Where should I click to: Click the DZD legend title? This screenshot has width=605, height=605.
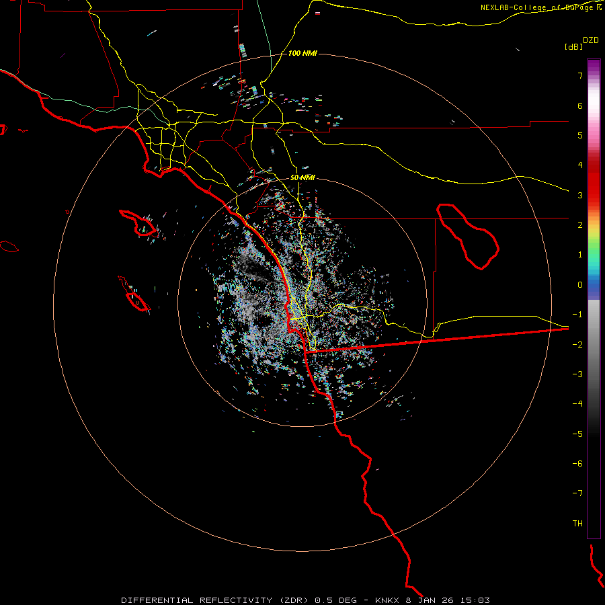[x=591, y=40]
